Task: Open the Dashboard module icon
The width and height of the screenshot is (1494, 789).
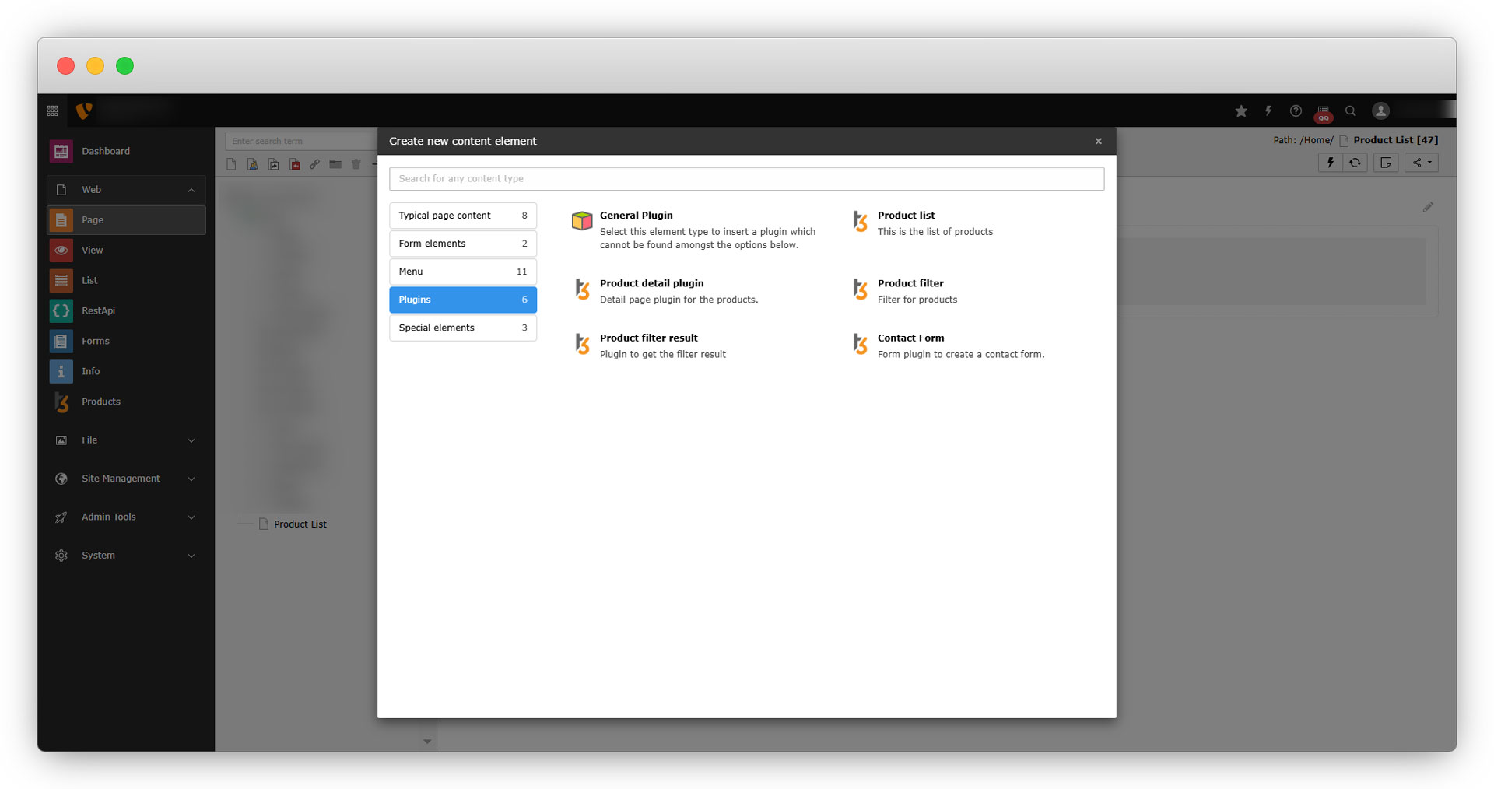Action: [61, 151]
